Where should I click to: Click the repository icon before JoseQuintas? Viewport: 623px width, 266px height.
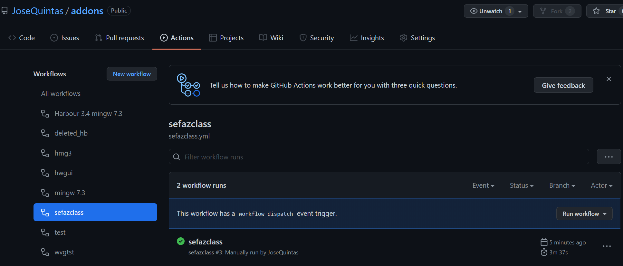[5, 11]
